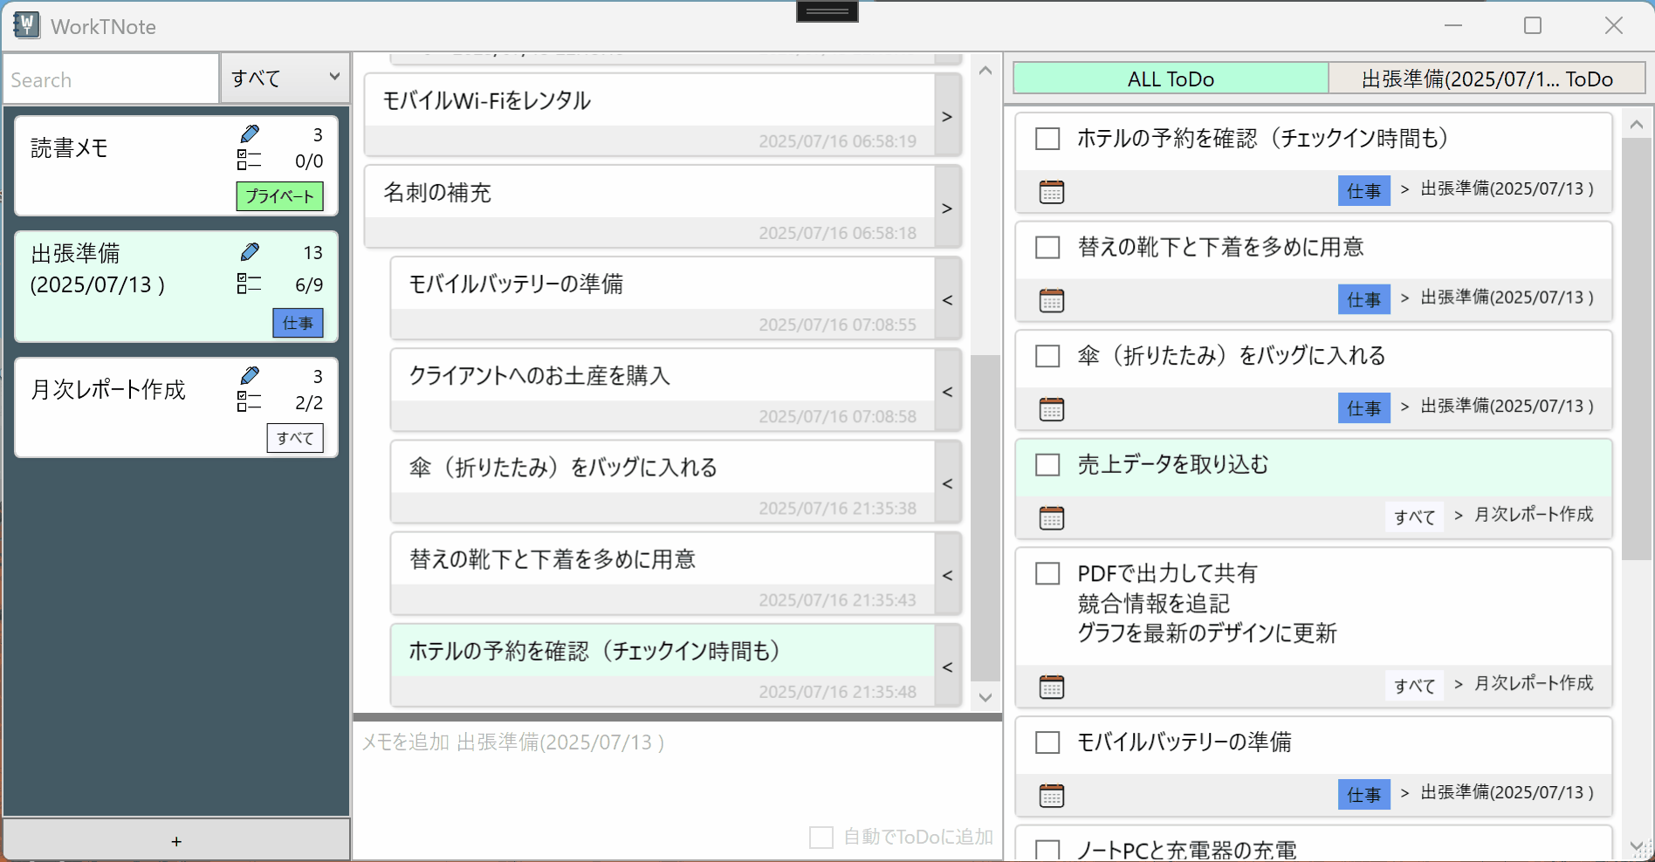Click ToDo list scrollbar thumb
This screenshot has height=862, width=1655.
[1637, 349]
